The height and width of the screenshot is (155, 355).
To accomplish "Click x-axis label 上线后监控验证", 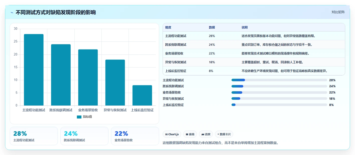I will 142,110.
